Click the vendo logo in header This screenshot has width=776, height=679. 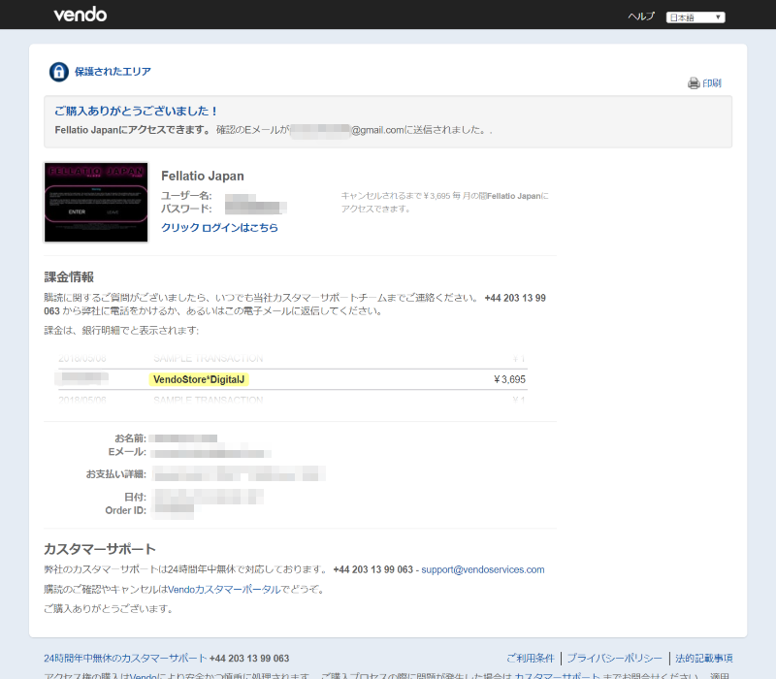tap(81, 15)
